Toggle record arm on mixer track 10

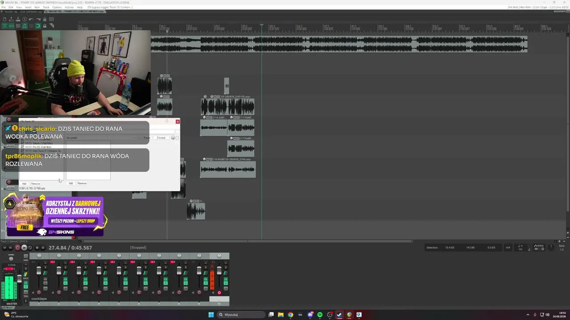point(219,292)
